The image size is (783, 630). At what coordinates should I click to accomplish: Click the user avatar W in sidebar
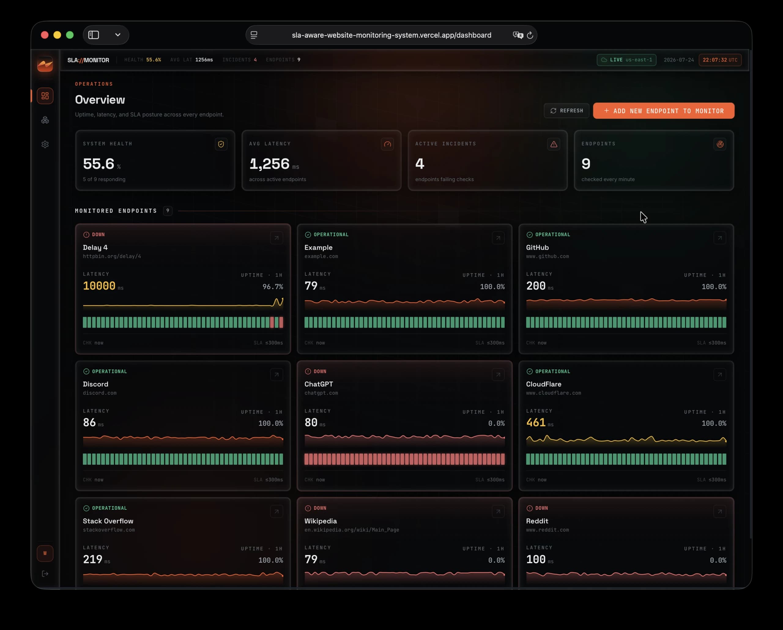point(45,553)
